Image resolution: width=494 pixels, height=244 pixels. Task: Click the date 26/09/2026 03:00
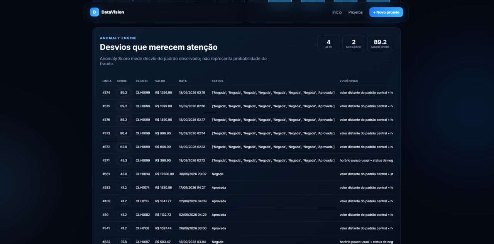coord(193,228)
